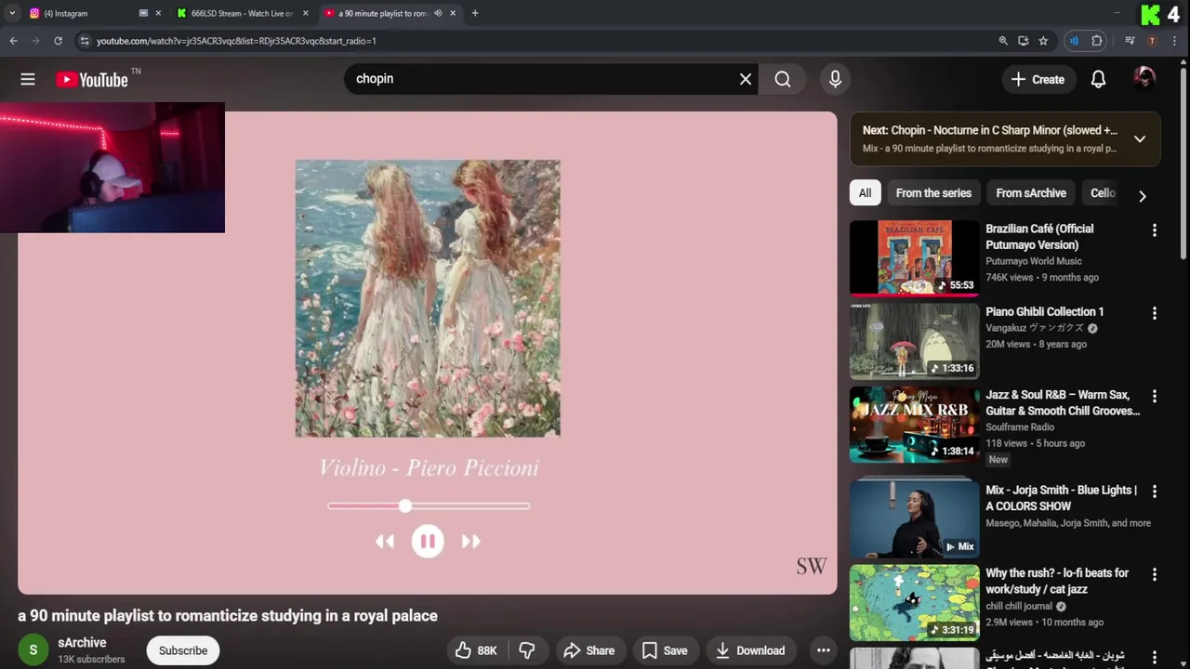Mute the YouTube tab via speaker icon
The height and width of the screenshot is (669, 1190).
tap(438, 14)
